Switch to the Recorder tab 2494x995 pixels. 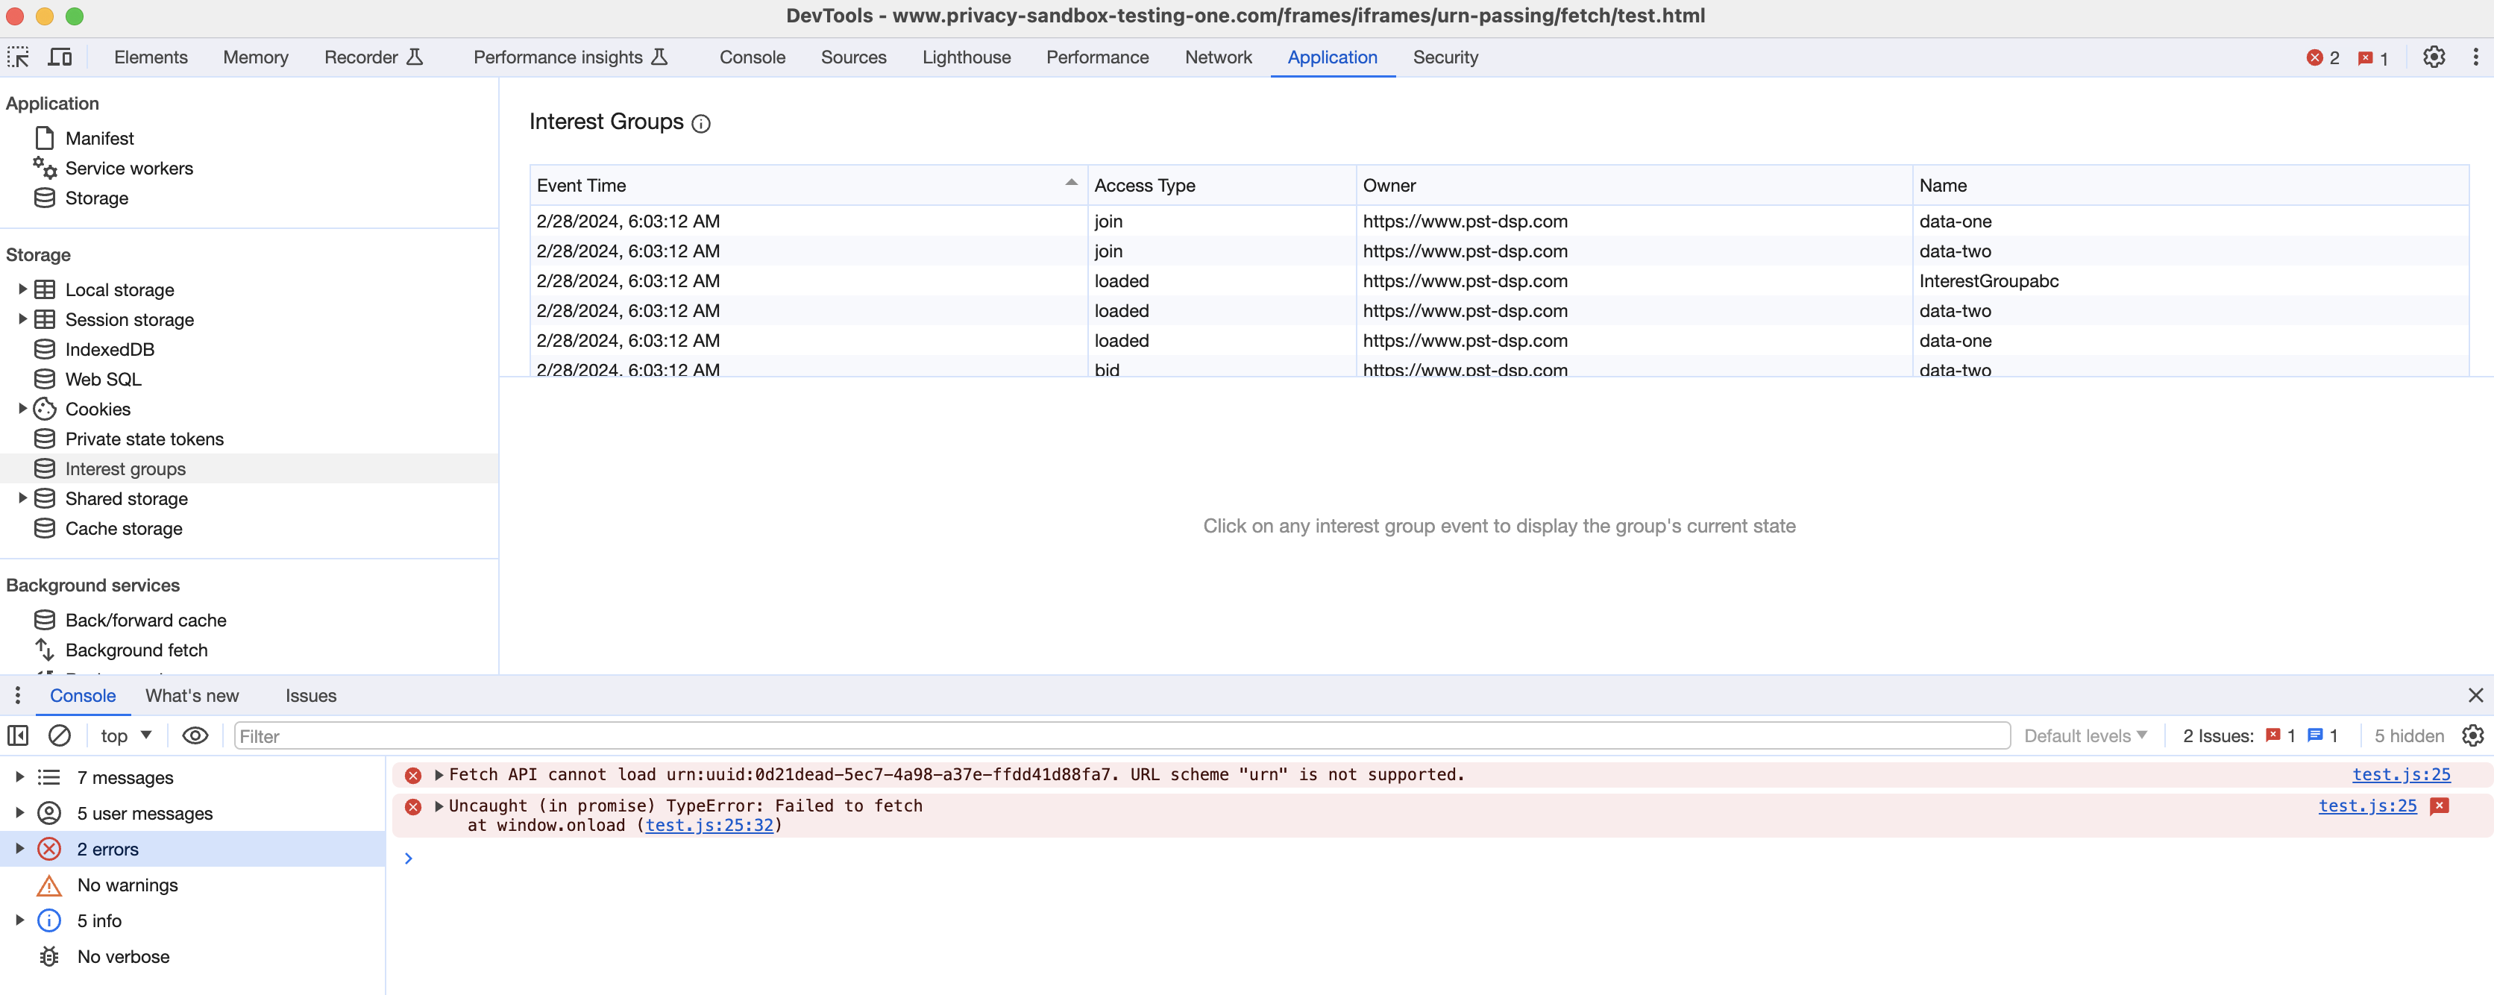tap(374, 57)
